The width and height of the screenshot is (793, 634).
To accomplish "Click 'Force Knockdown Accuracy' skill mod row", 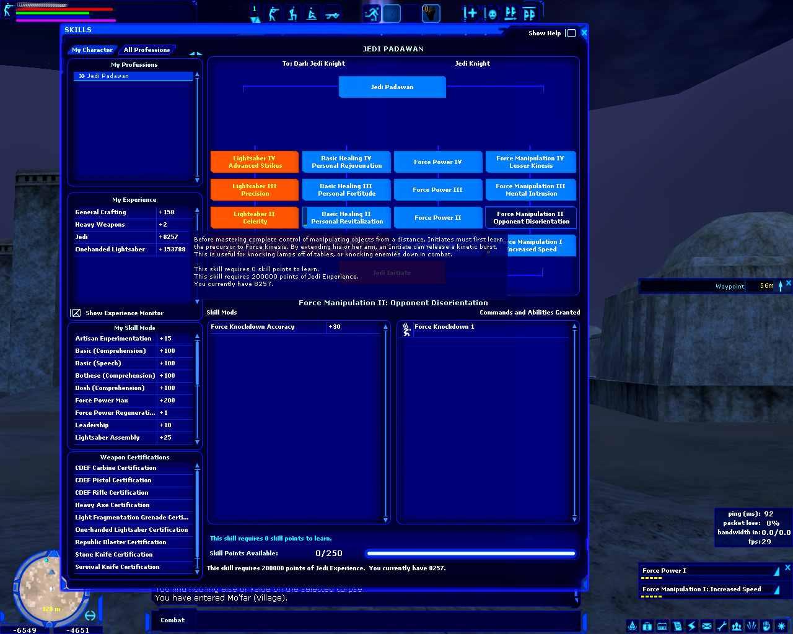I will (295, 327).
